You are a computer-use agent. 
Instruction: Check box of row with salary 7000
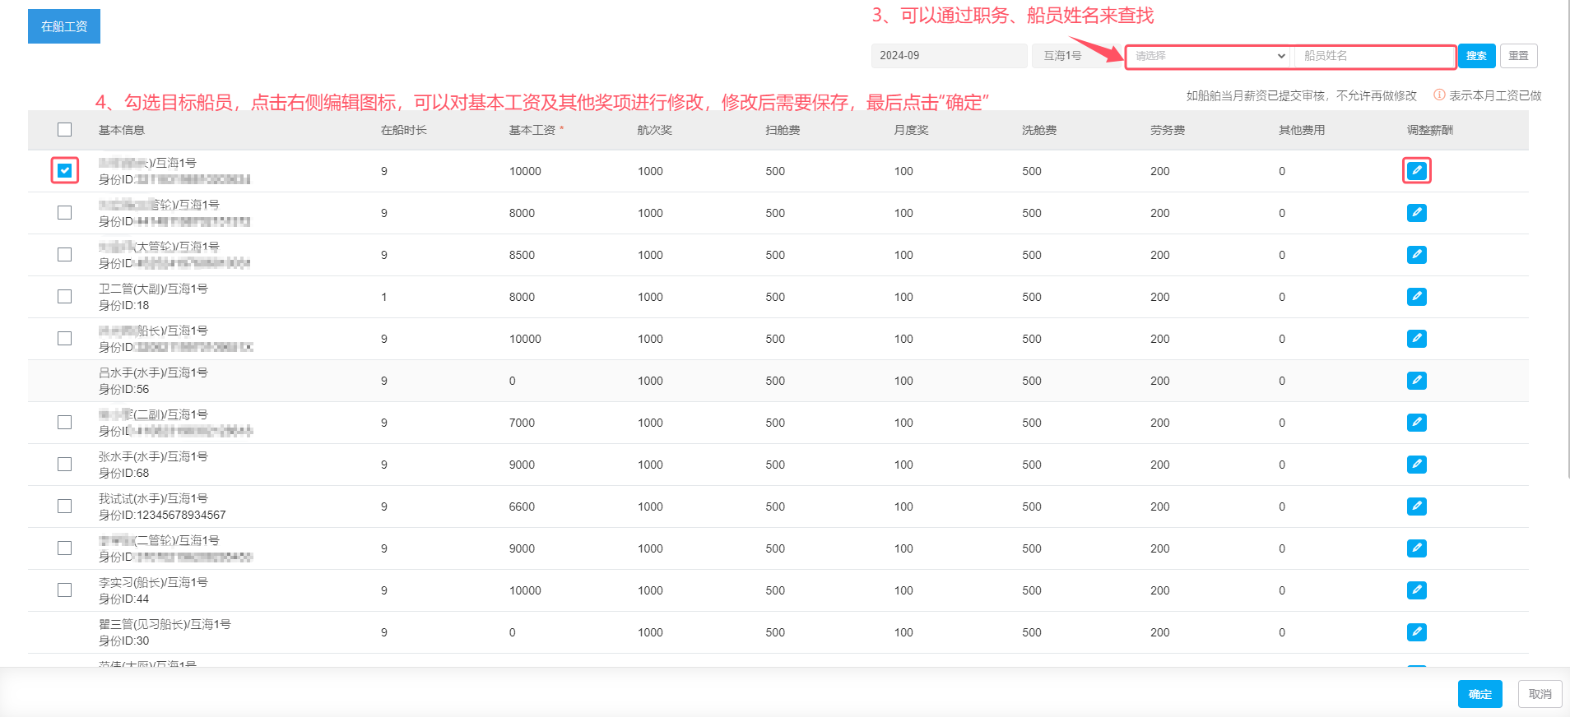(x=64, y=423)
